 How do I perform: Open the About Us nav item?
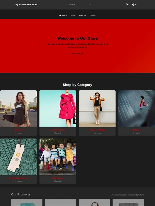click(82, 15)
